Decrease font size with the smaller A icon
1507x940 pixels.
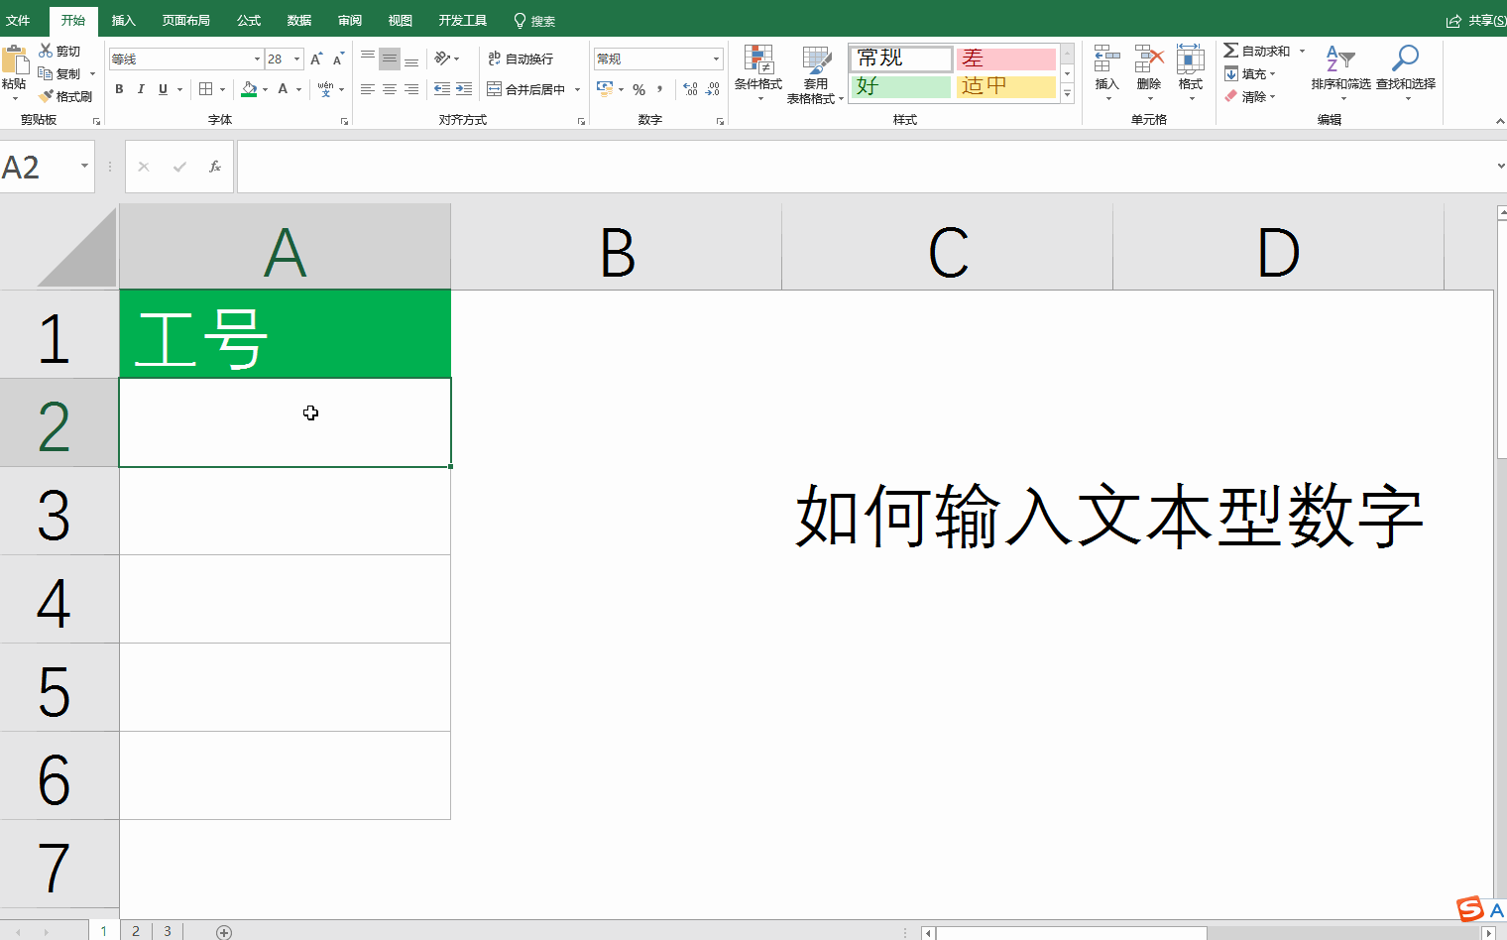pos(338,59)
